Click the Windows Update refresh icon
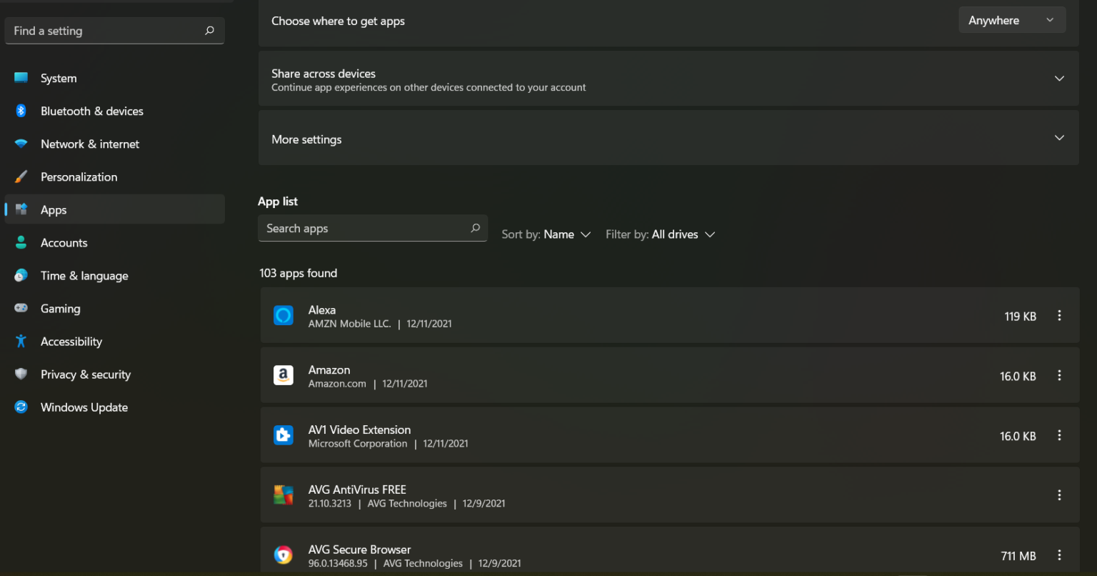The width and height of the screenshot is (1097, 576). point(21,407)
